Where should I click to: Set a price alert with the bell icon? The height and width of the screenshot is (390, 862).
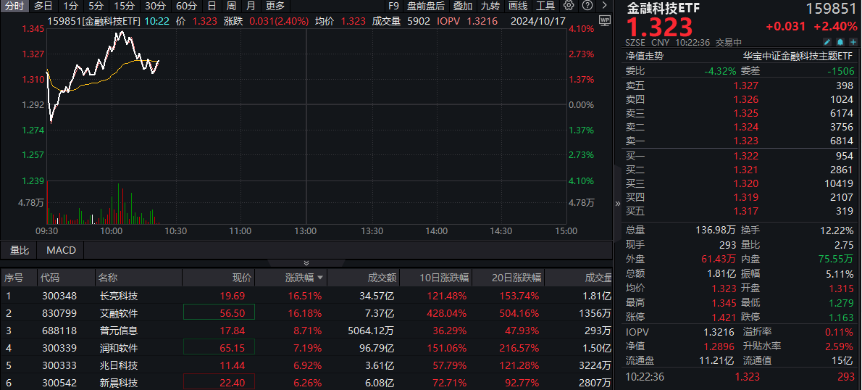(x=840, y=42)
